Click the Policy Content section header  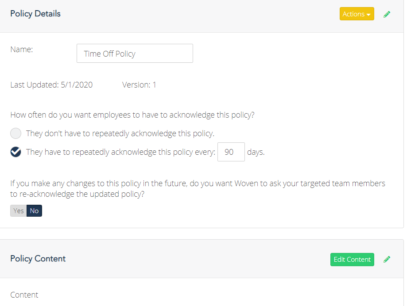(38, 259)
